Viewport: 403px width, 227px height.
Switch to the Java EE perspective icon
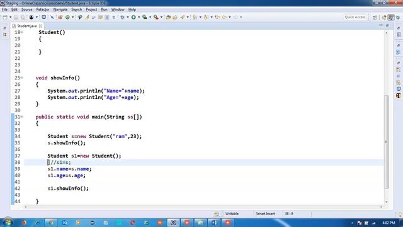(x=384, y=17)
